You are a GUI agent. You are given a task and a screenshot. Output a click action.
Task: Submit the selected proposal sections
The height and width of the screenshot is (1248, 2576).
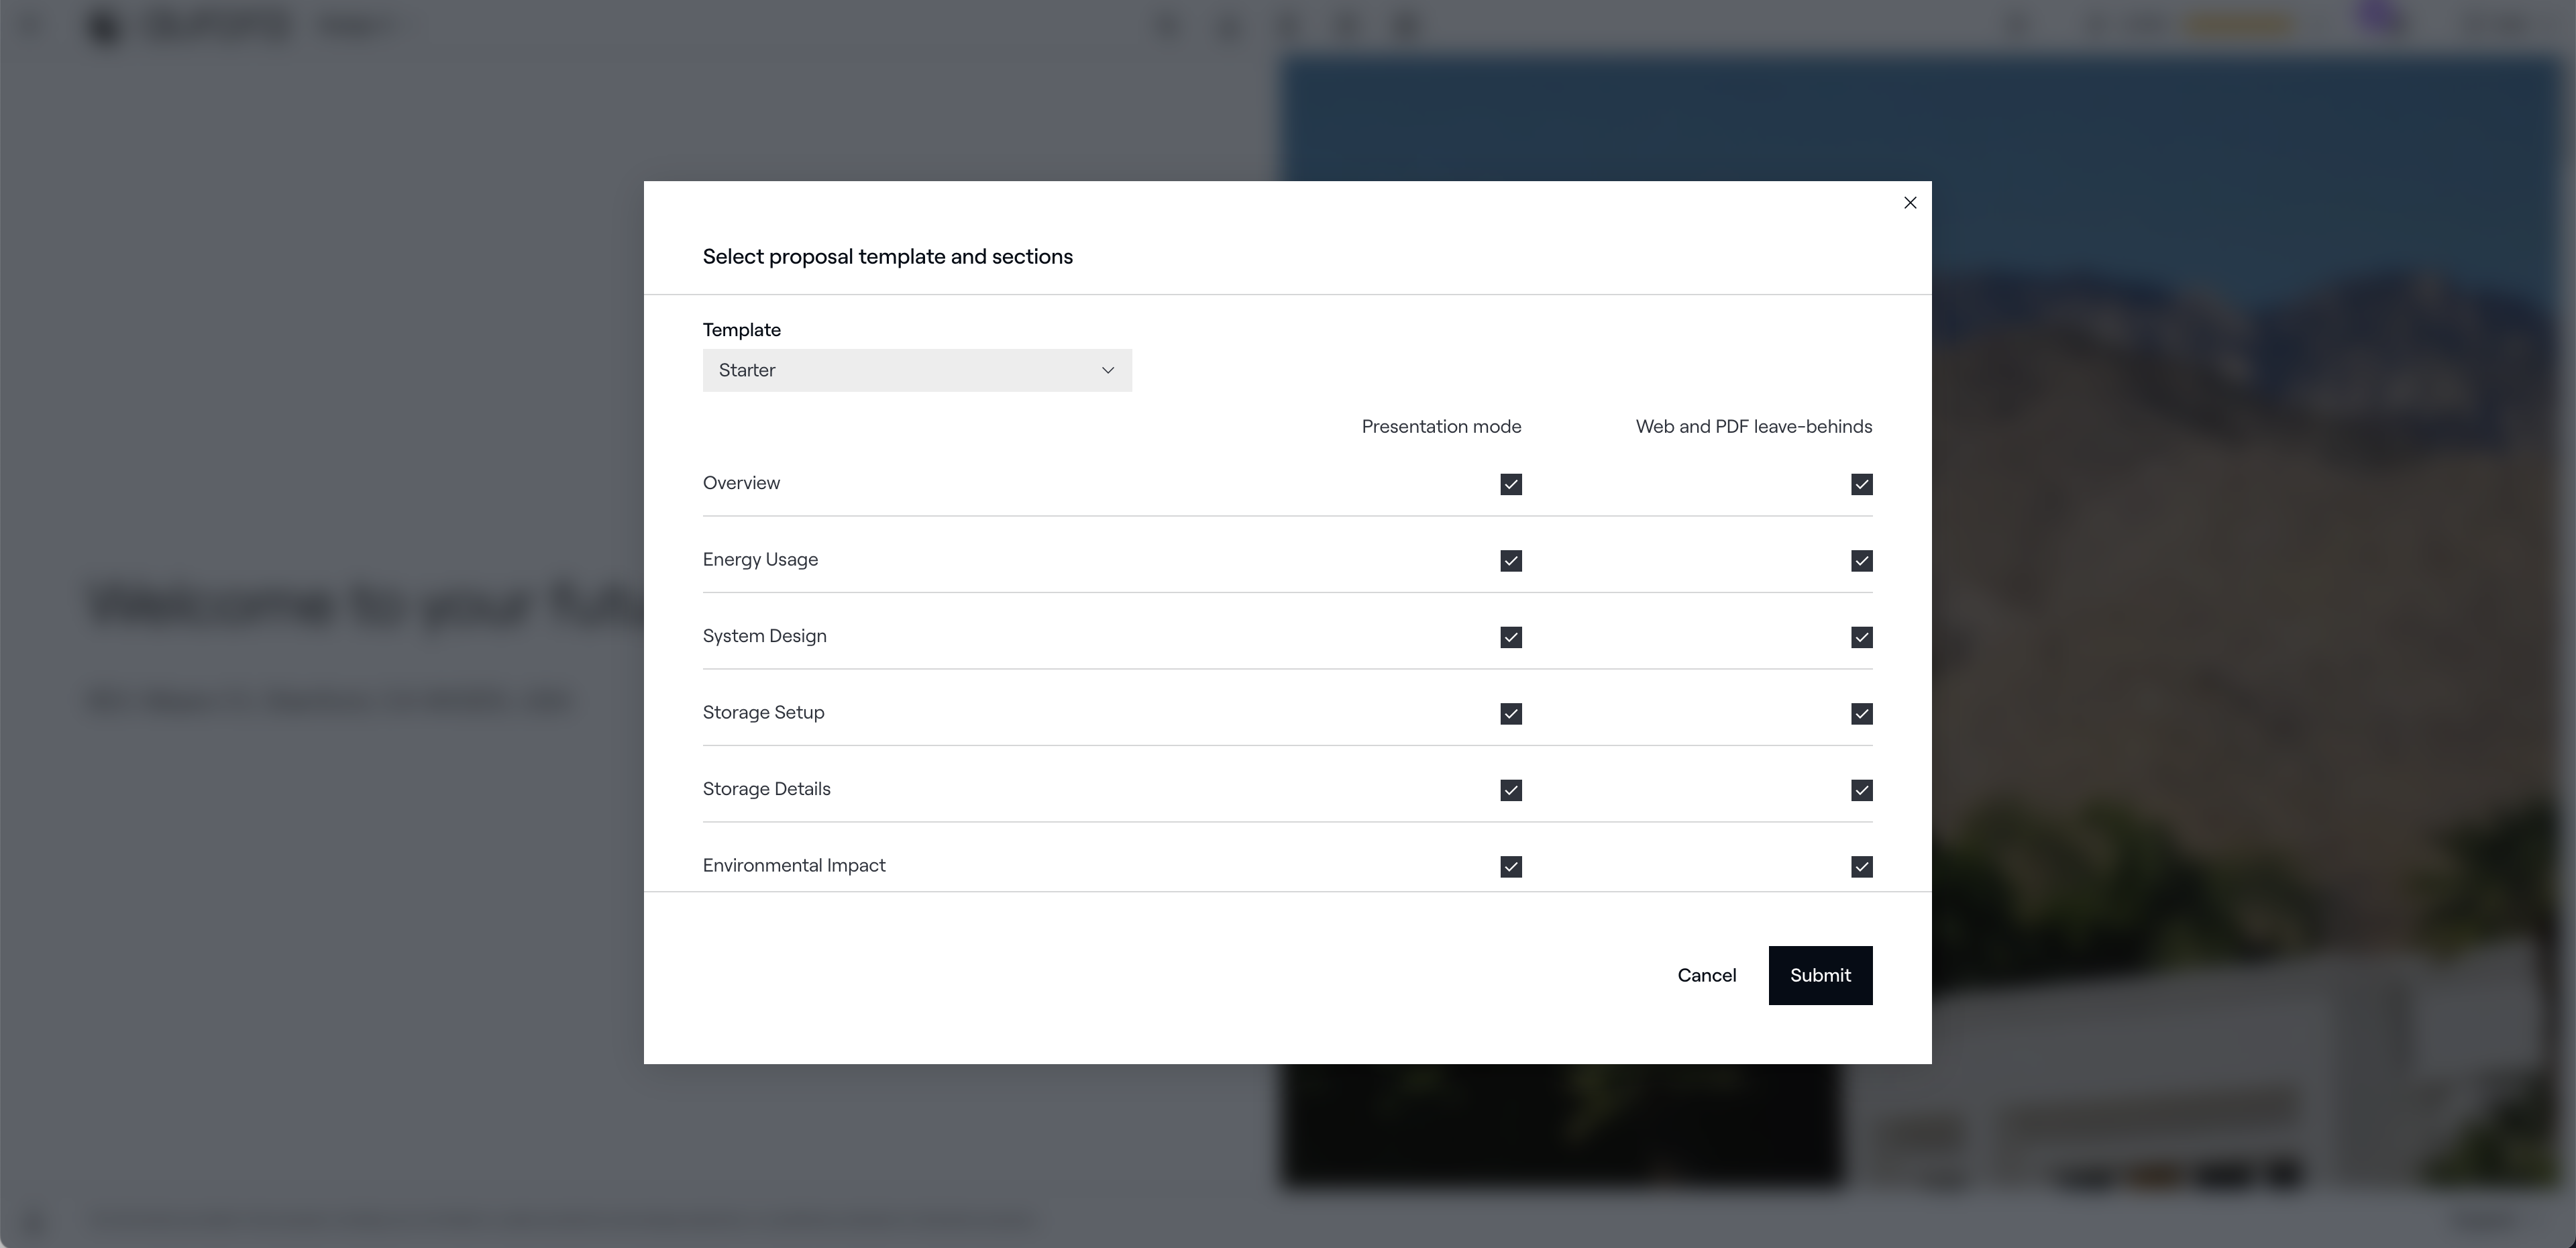pos(1820,975)
